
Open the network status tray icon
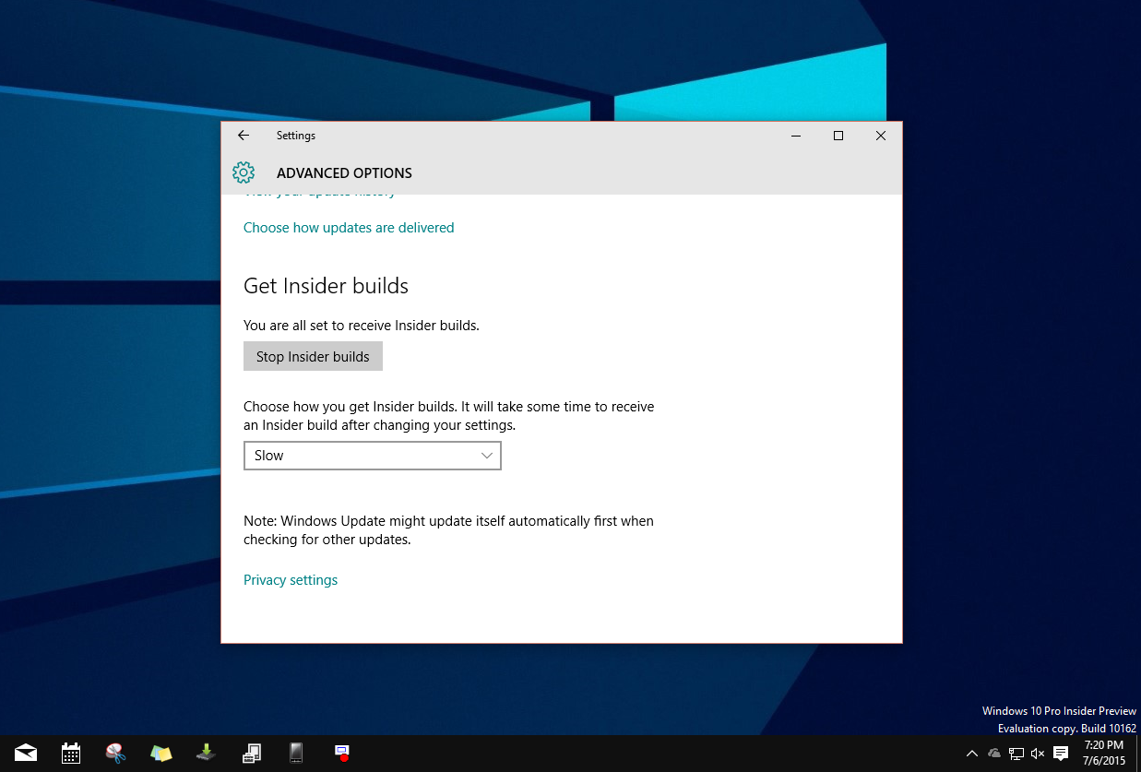pos(1016,754)
